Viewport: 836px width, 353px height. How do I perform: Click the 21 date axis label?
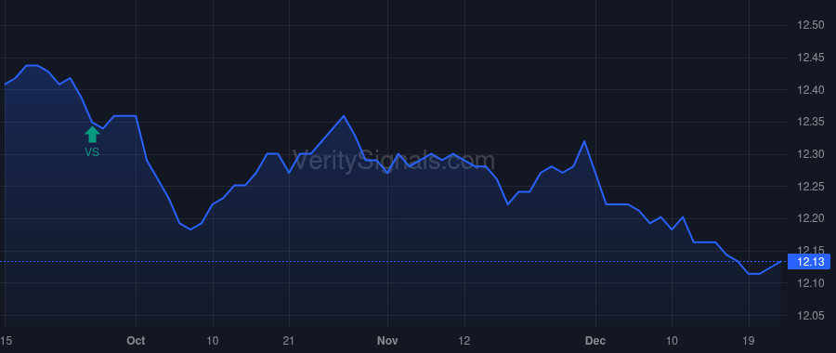pos(289,341)
